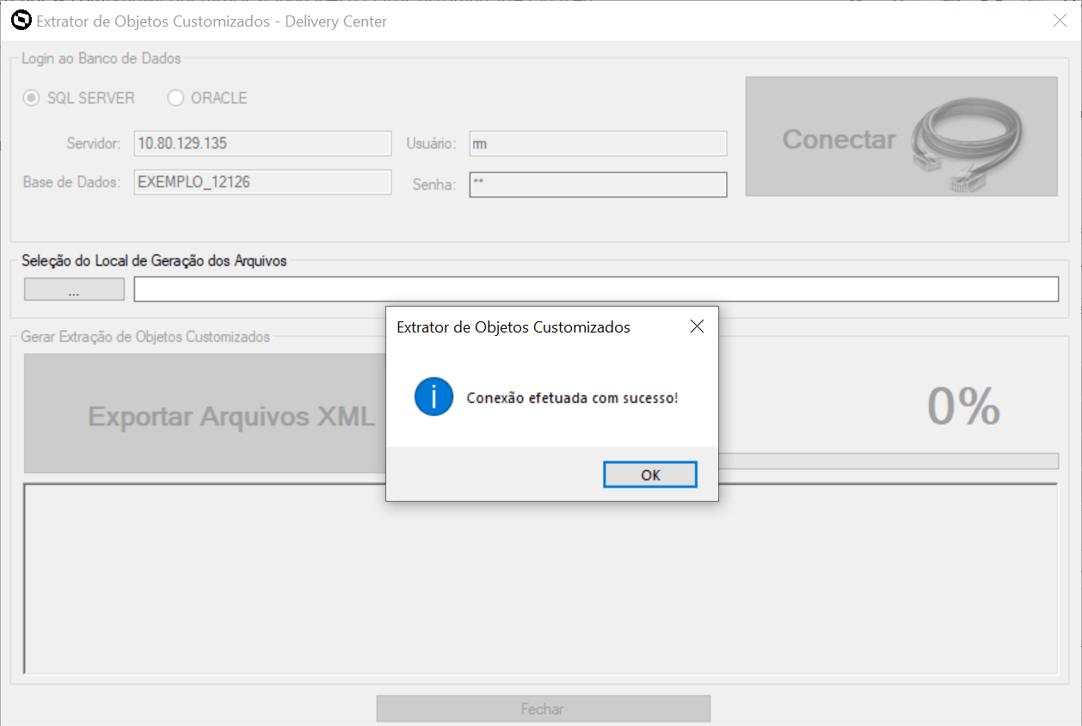The image size is (1082, 726).
Task: Click the 0% progress percentage label
Action: tap(963, 406)
